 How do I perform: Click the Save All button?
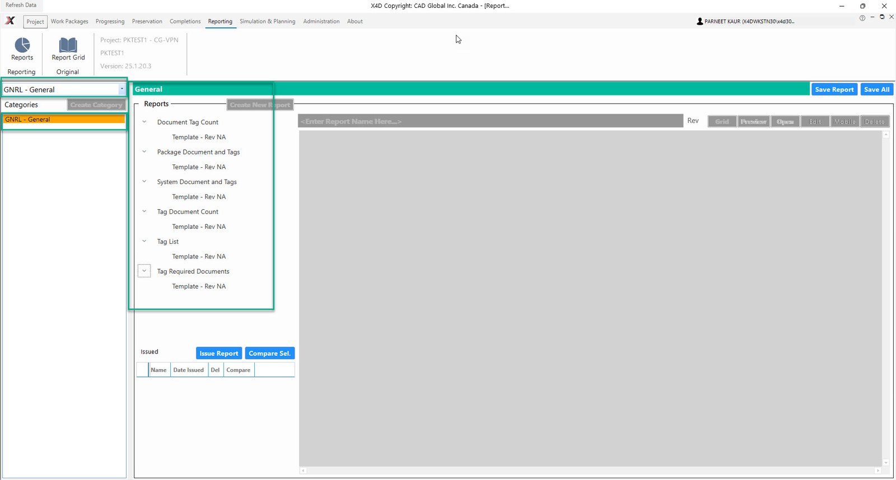click(x=876, y=90)
